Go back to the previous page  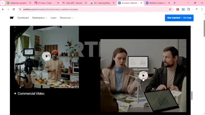coord(3,9)
